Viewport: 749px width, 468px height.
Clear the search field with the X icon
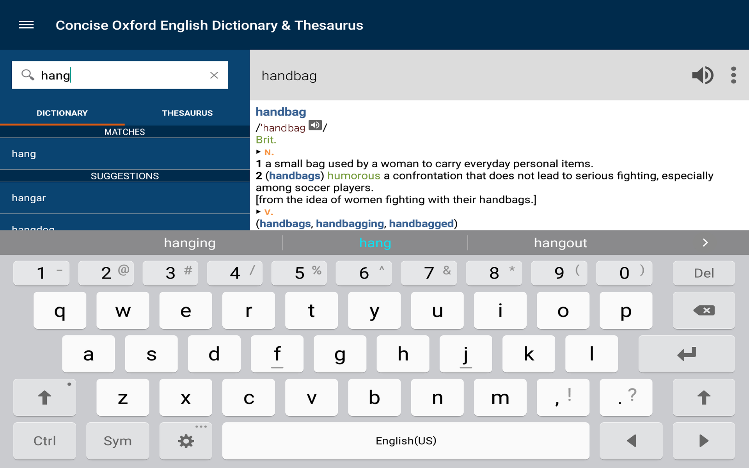coord(214,75)
